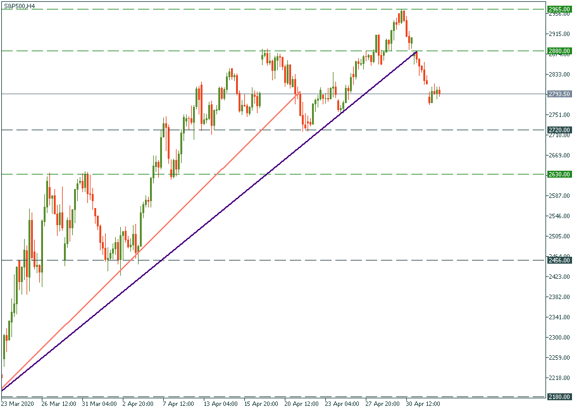Click the 7 Apr 12:00 time label
Screen dimensions: 579x411
pyautogui.click(x=177, y=403)
